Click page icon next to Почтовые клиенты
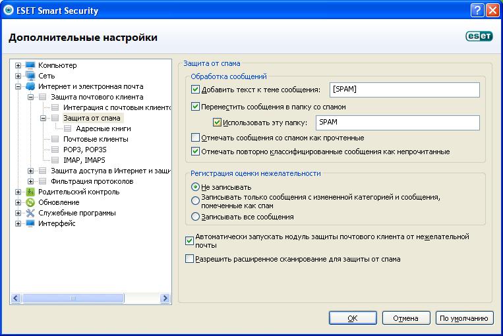The height and width of the screenshot is (336, 503). click(55, 139)
